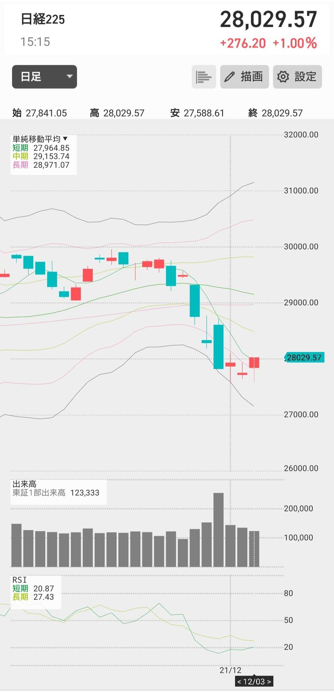The height and width of the screenshot is (693, 334).
Task: Select the tallest volume bar
Action: 218,529
